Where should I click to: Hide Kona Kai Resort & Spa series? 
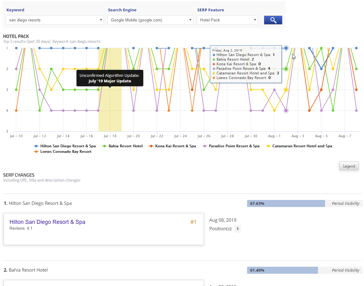(x=175, y=146)
